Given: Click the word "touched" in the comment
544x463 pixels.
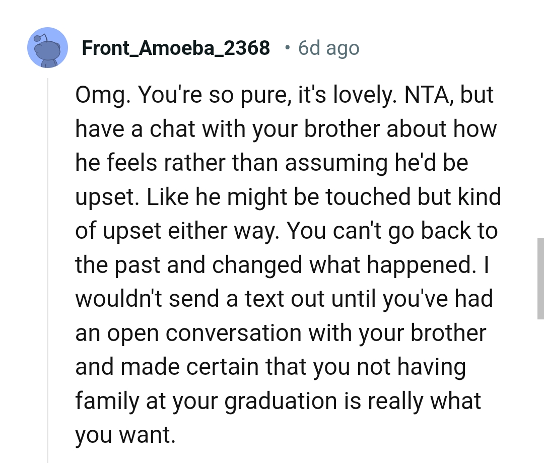Looking at the screenshot, I should pos(368,196).
